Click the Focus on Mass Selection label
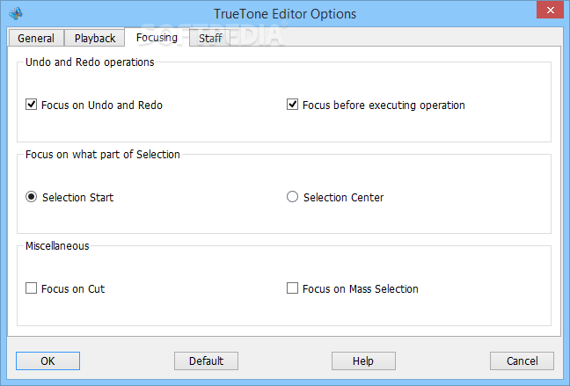570x386 pixels. pyautogui.click(x=361, y=289)
